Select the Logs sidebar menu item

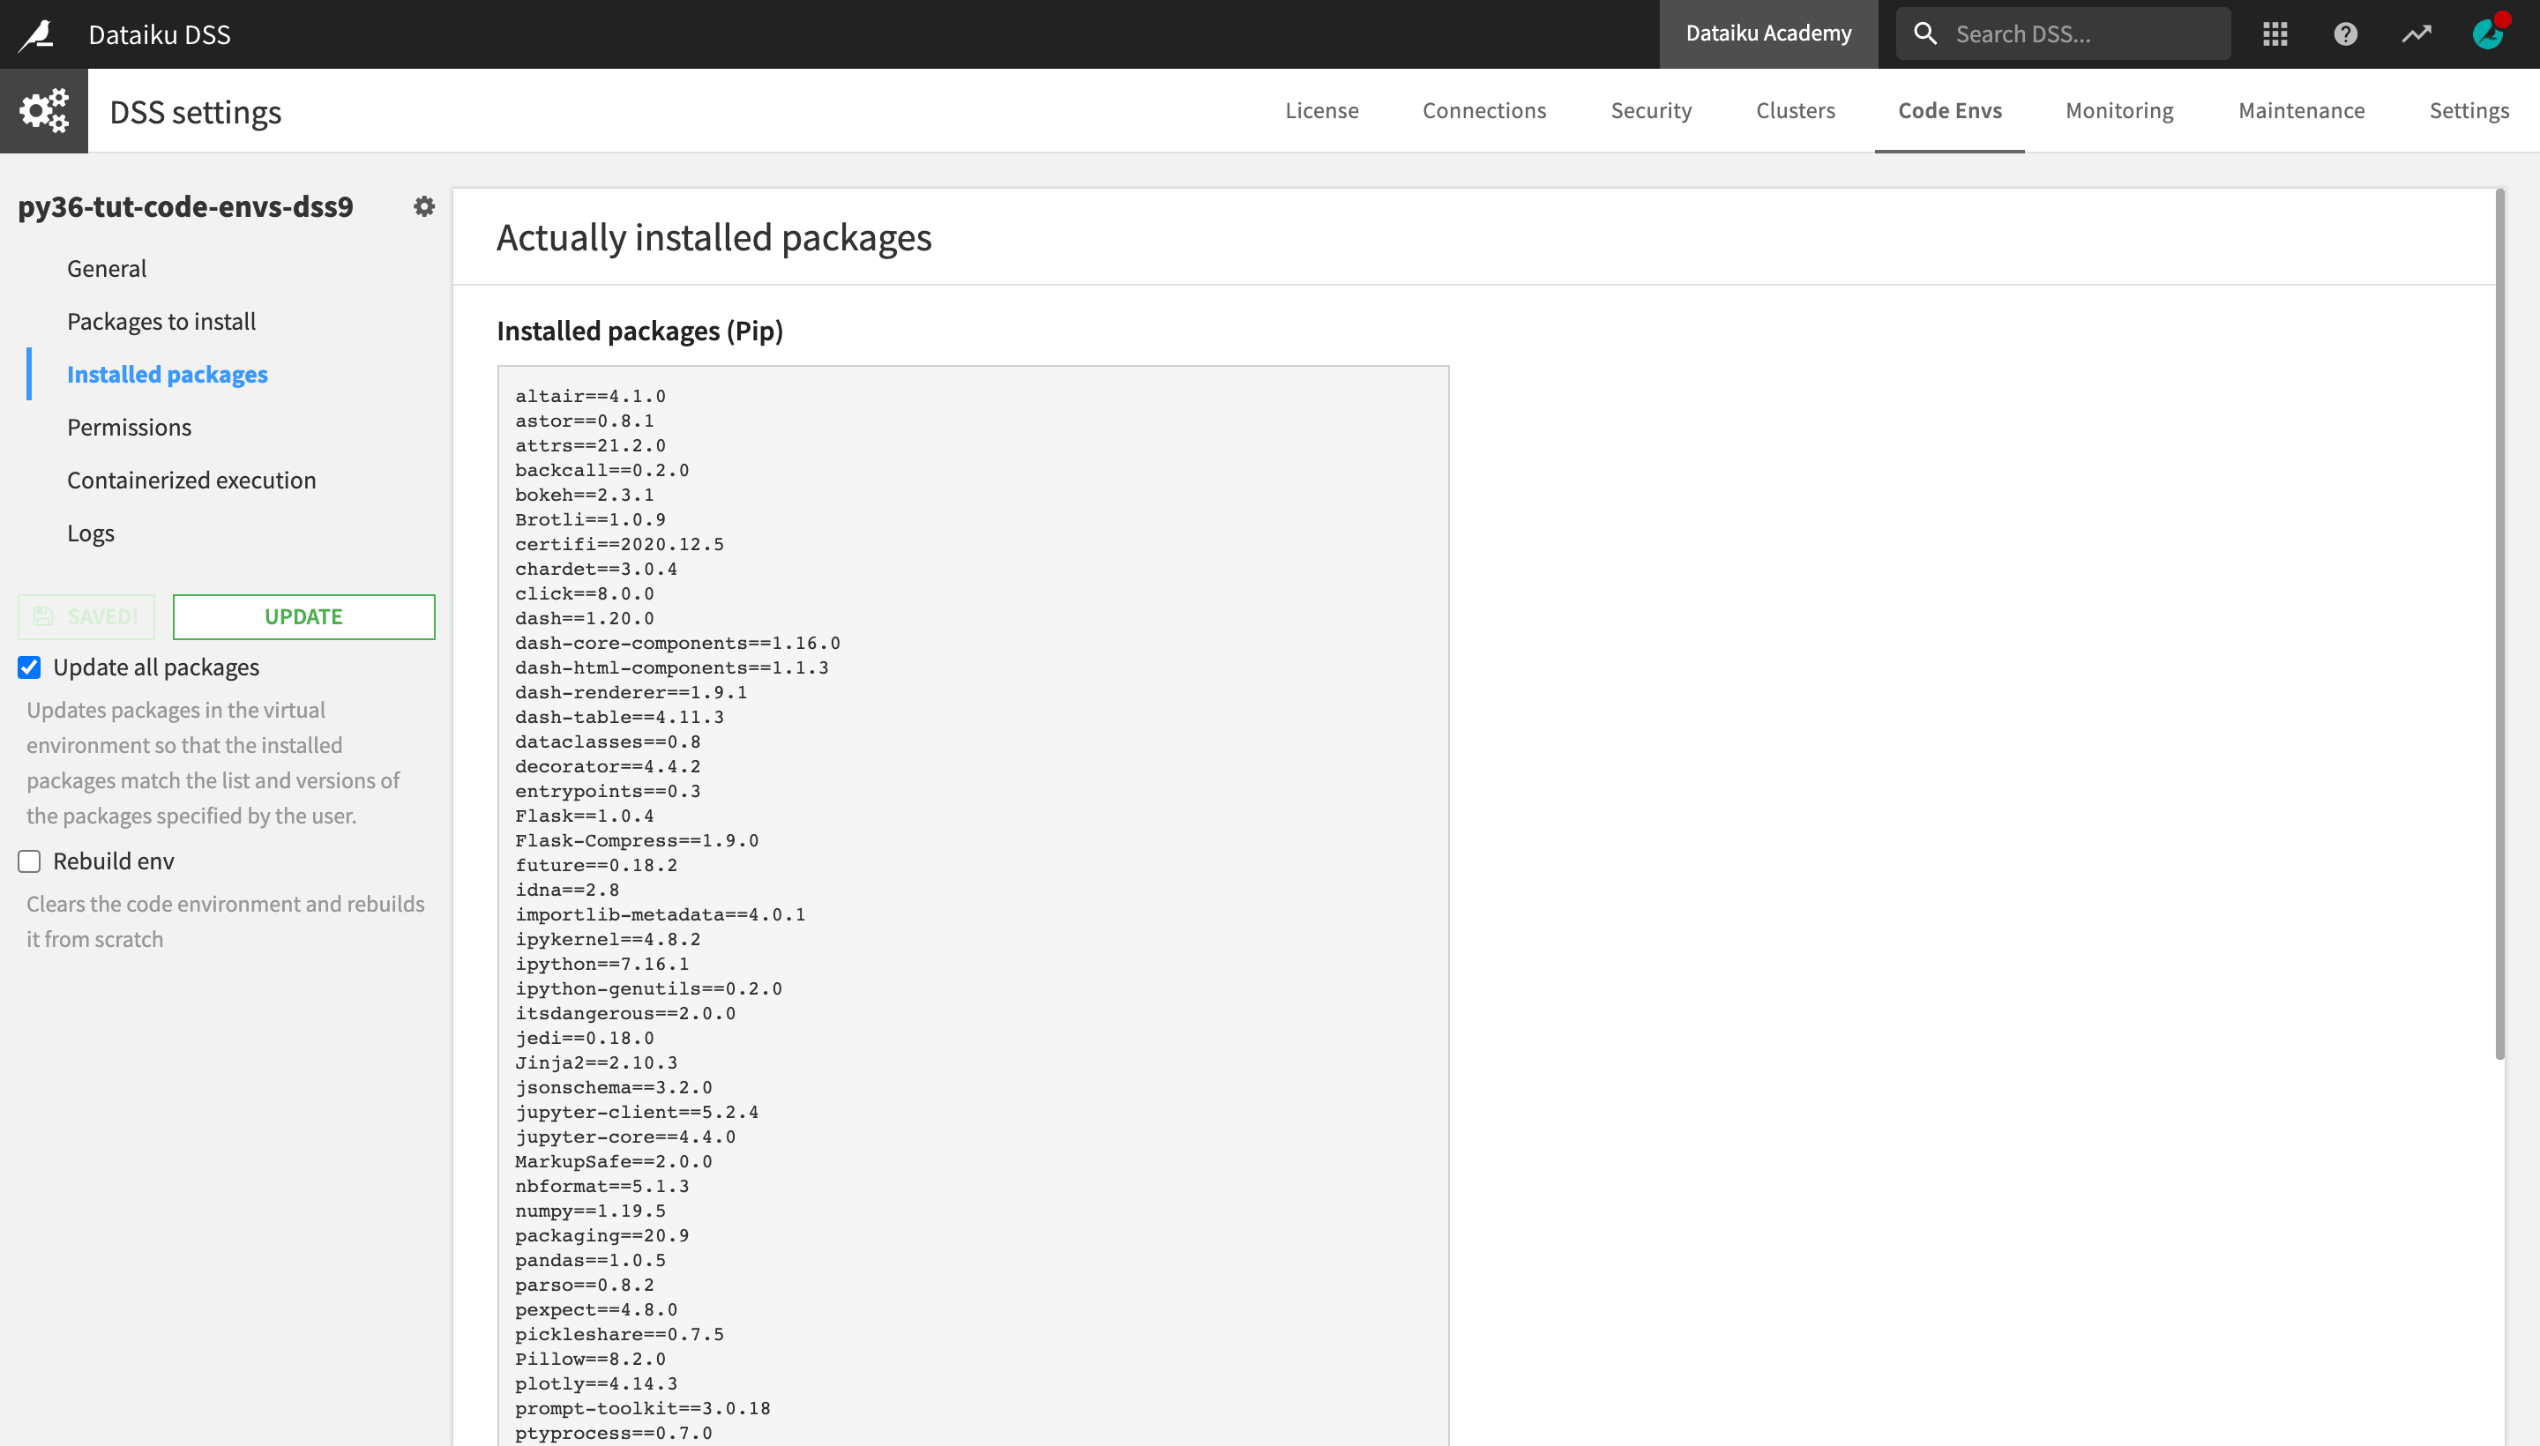point(89,532)
